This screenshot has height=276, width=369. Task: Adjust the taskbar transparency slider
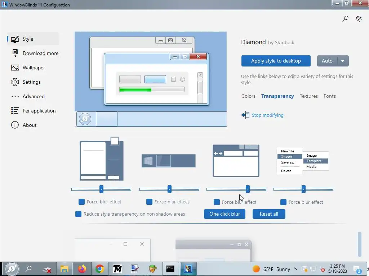point(169,189)
